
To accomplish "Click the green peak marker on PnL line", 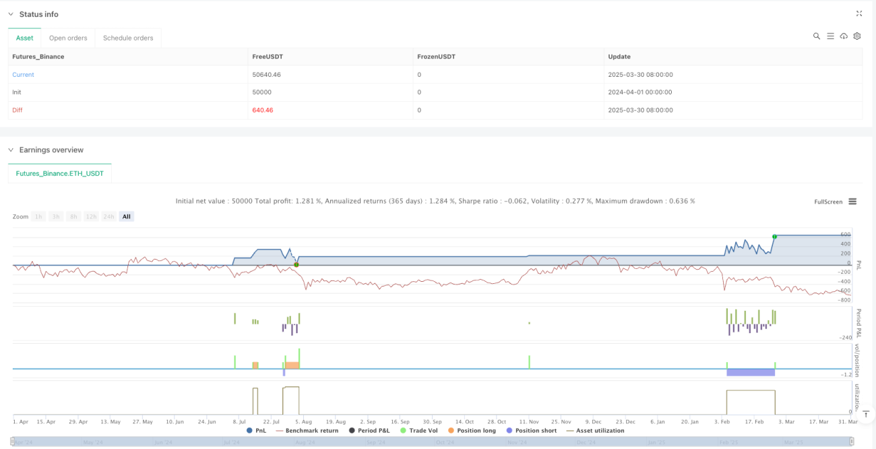I will click(774, 236).
